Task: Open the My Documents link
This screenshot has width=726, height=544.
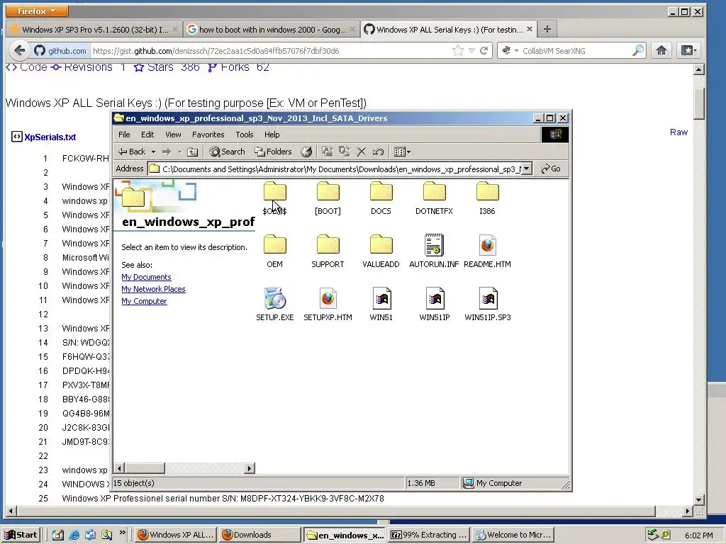Action: pyautogui.click(x=146, y=277)
